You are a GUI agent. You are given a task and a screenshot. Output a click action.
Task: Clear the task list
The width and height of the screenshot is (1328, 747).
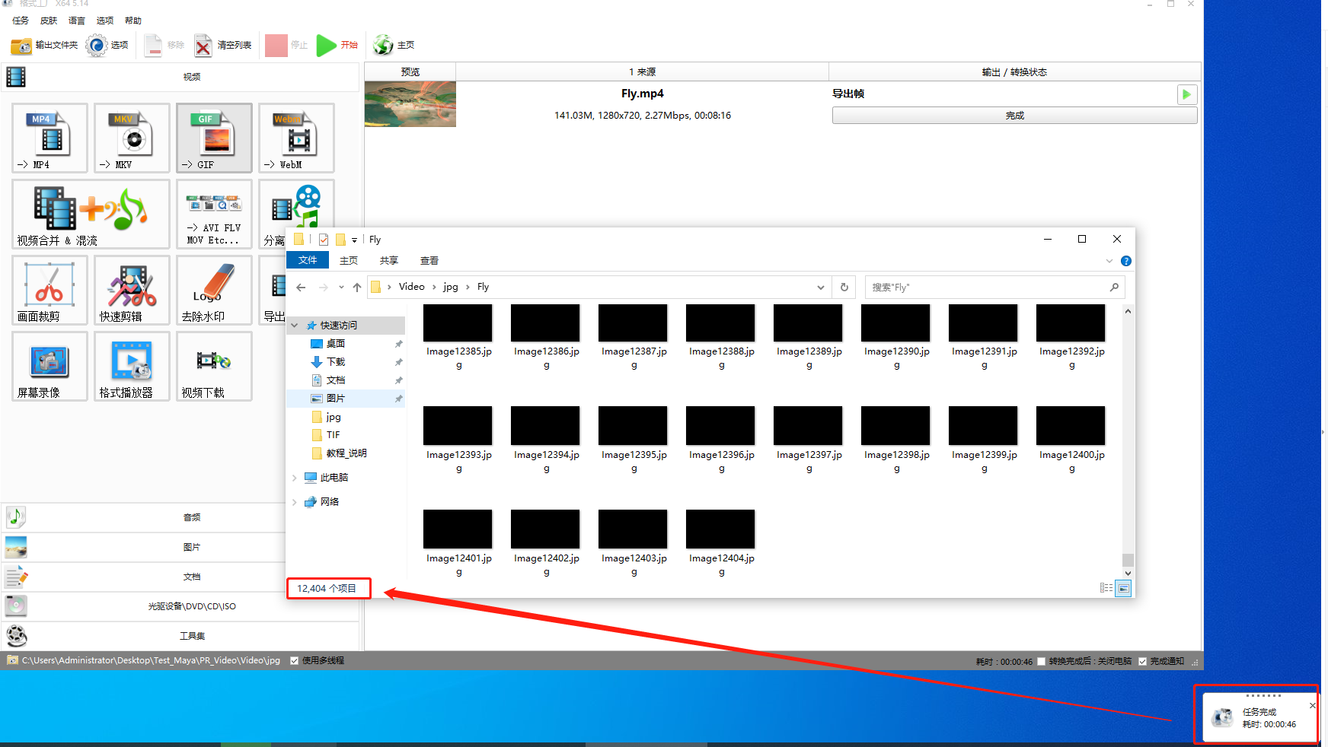click(x=223, y=46)
